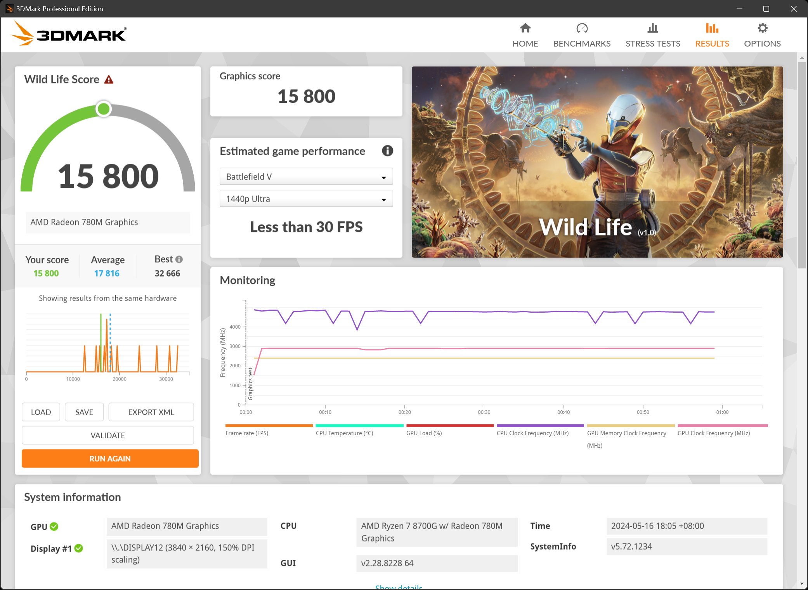This screenshot has height=590, width=808.
Task: Click the Less than 30 FPS result text
Action: coord(306,227)
